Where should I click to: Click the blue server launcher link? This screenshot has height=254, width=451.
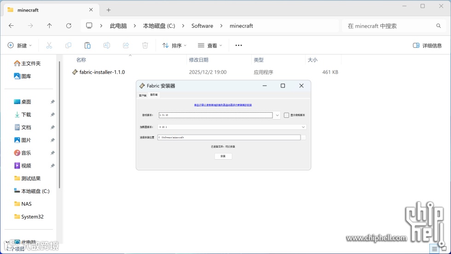click(x=223, y=105)
